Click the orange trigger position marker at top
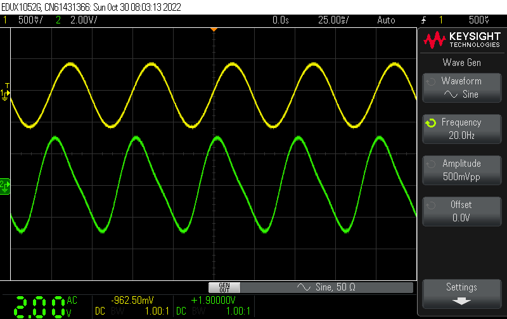Image resolution: width=507 pixels, height=319 pixels. click(214, 30)
